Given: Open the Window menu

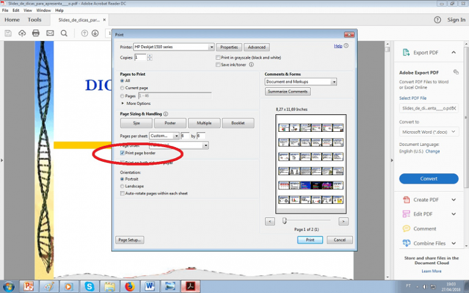Looking at the screenshot, I should coord(43,10).
